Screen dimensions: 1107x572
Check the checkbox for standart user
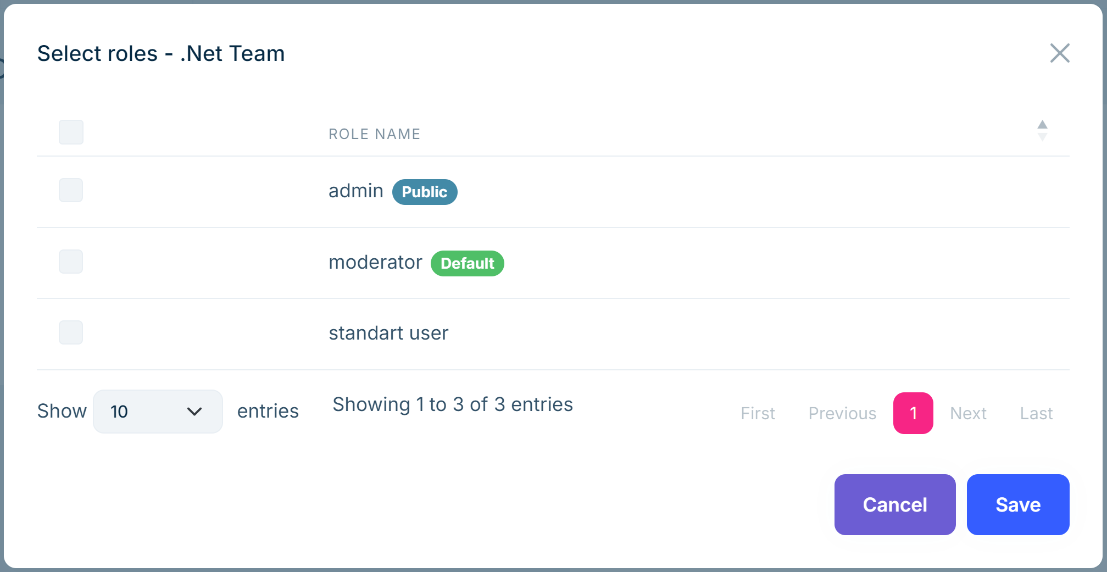point(71,332)
